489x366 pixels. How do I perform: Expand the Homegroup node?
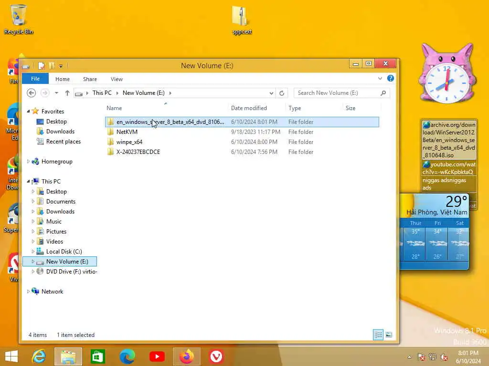point(28,161)
